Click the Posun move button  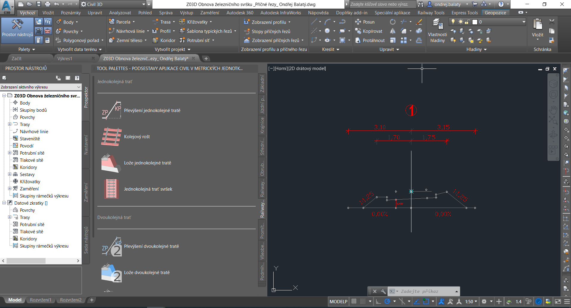[x=365, y=22]
